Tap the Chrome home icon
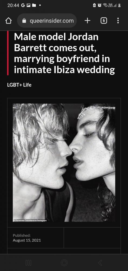 click(8, 21)
